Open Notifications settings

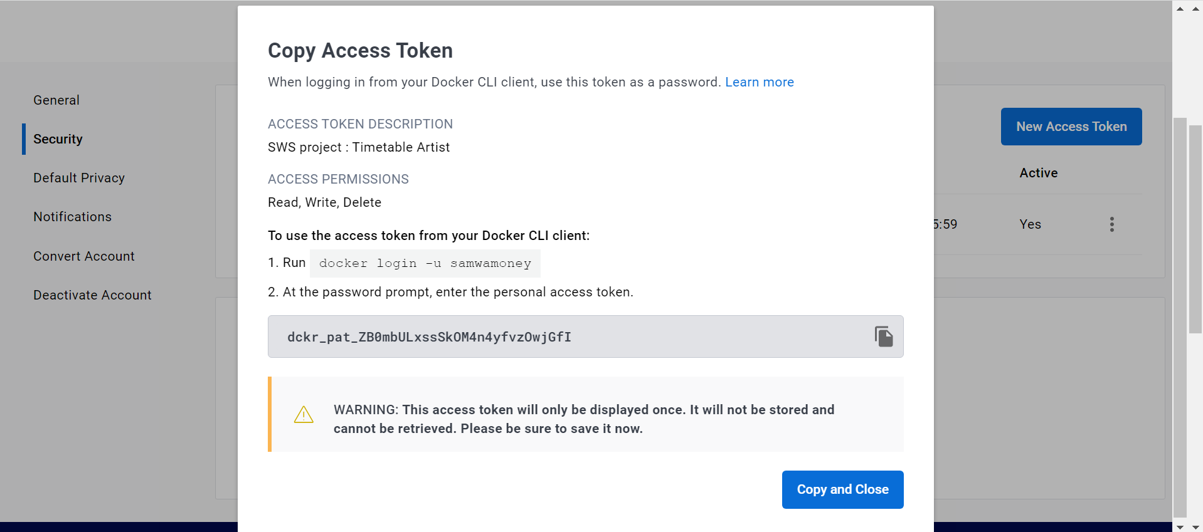point(72,217)
